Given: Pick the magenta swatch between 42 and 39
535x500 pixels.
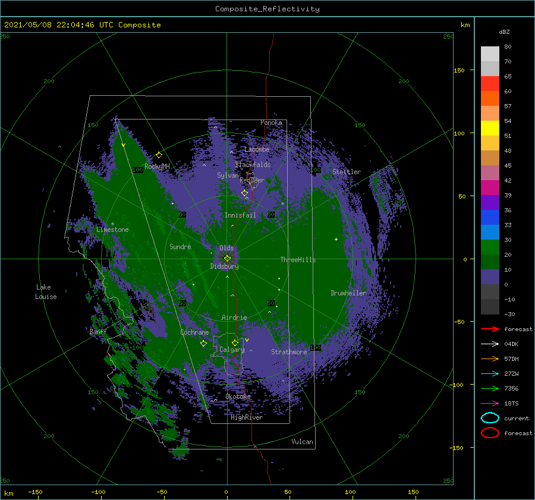Looking at the screenshot, I should click(490, 187).
